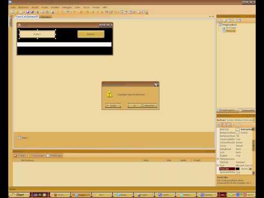Click the Save All icon in the toolbar
This screenshot has width=264, height=198.
point(32,12)
